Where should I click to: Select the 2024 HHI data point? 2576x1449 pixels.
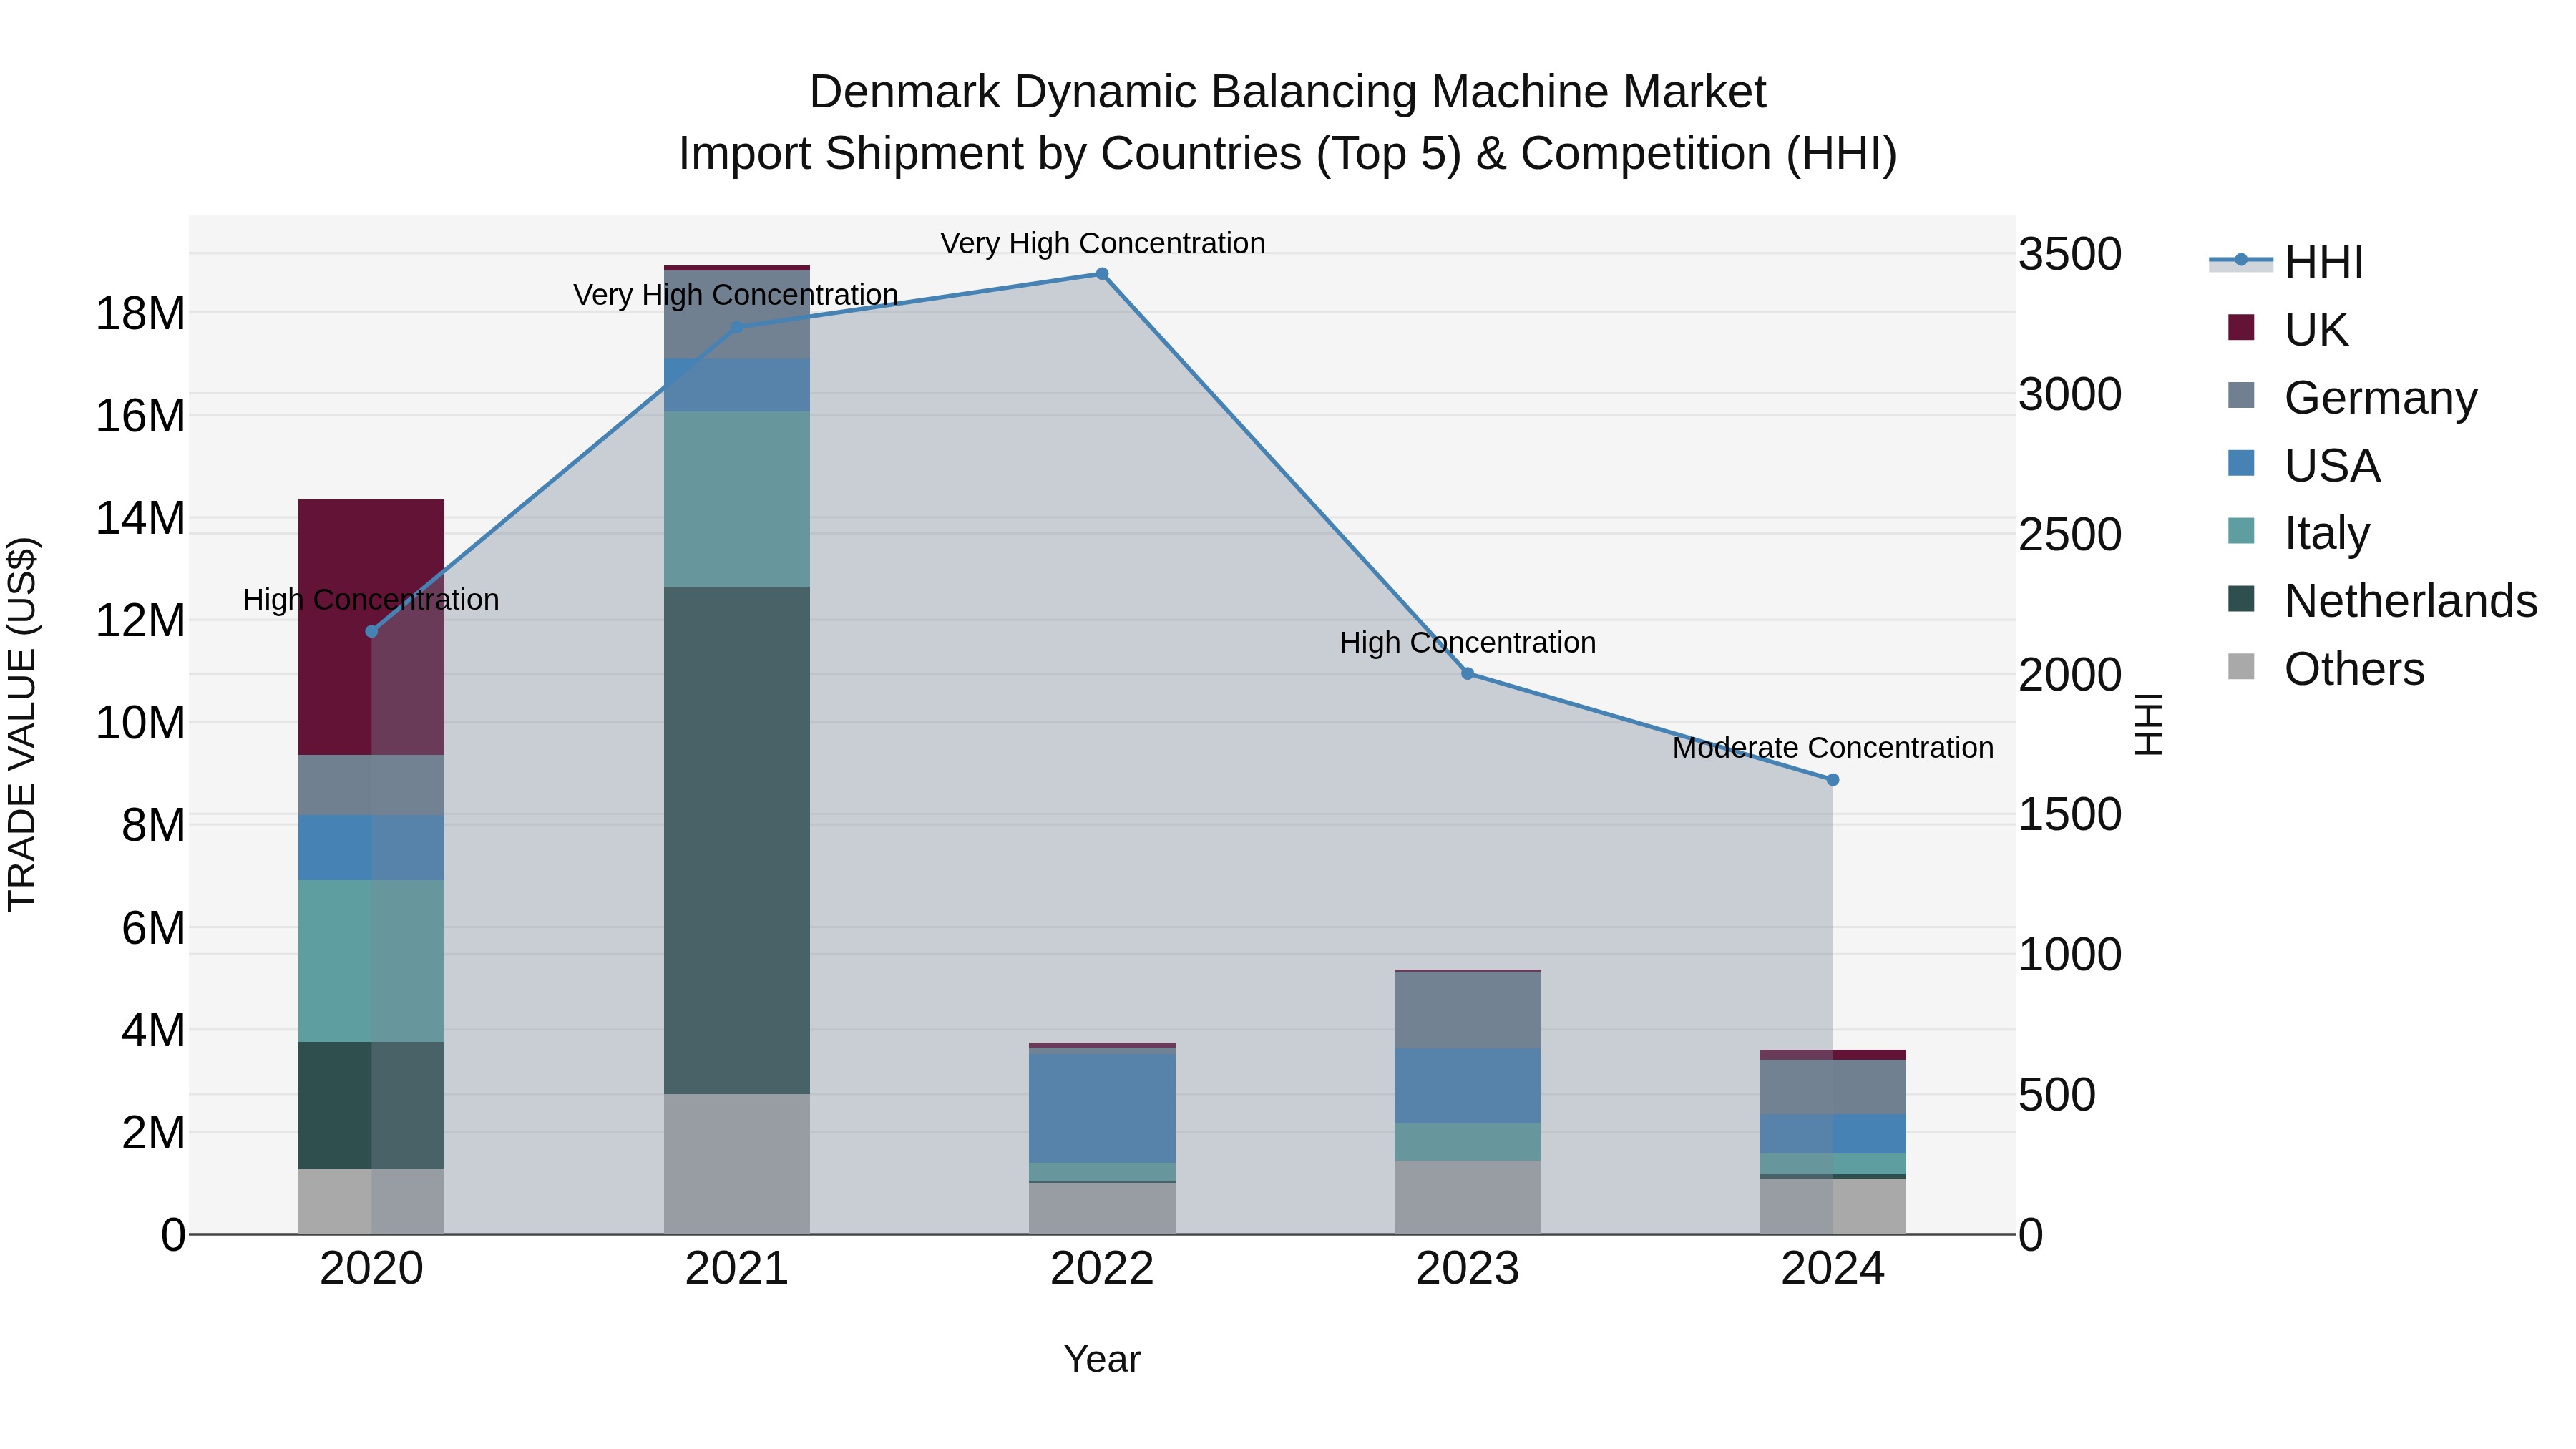[x=1833, y=780]
